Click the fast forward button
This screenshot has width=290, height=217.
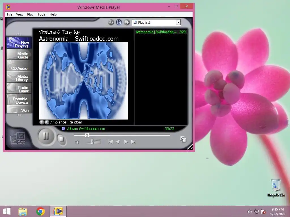pyautogui.click(x=126, y=142)
